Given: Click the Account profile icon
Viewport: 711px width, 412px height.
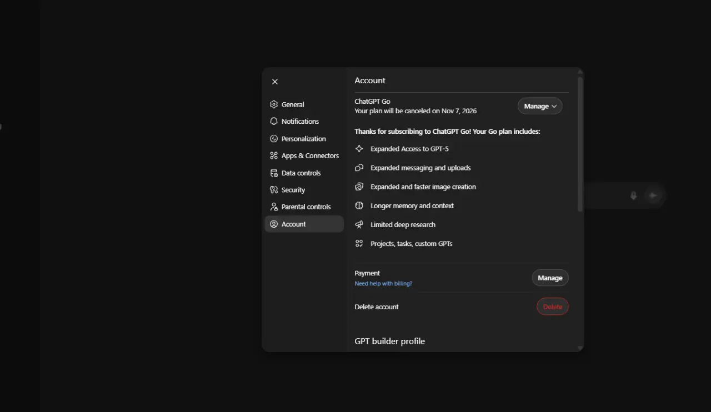Looking at the screenshot, I should (x=274, y=224).
